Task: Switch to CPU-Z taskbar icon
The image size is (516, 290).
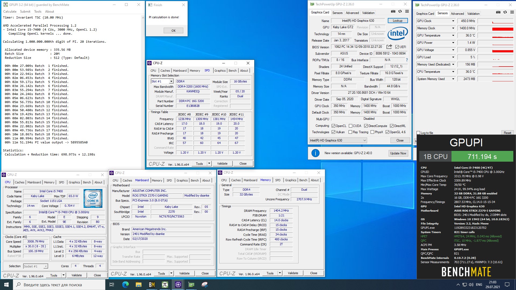Action: pos(178,285)
